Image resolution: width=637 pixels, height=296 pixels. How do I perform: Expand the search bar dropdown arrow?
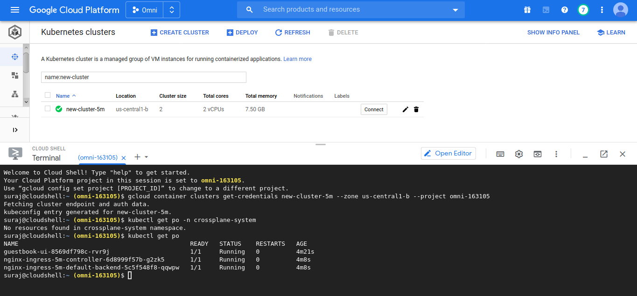(x=455, y=10)
